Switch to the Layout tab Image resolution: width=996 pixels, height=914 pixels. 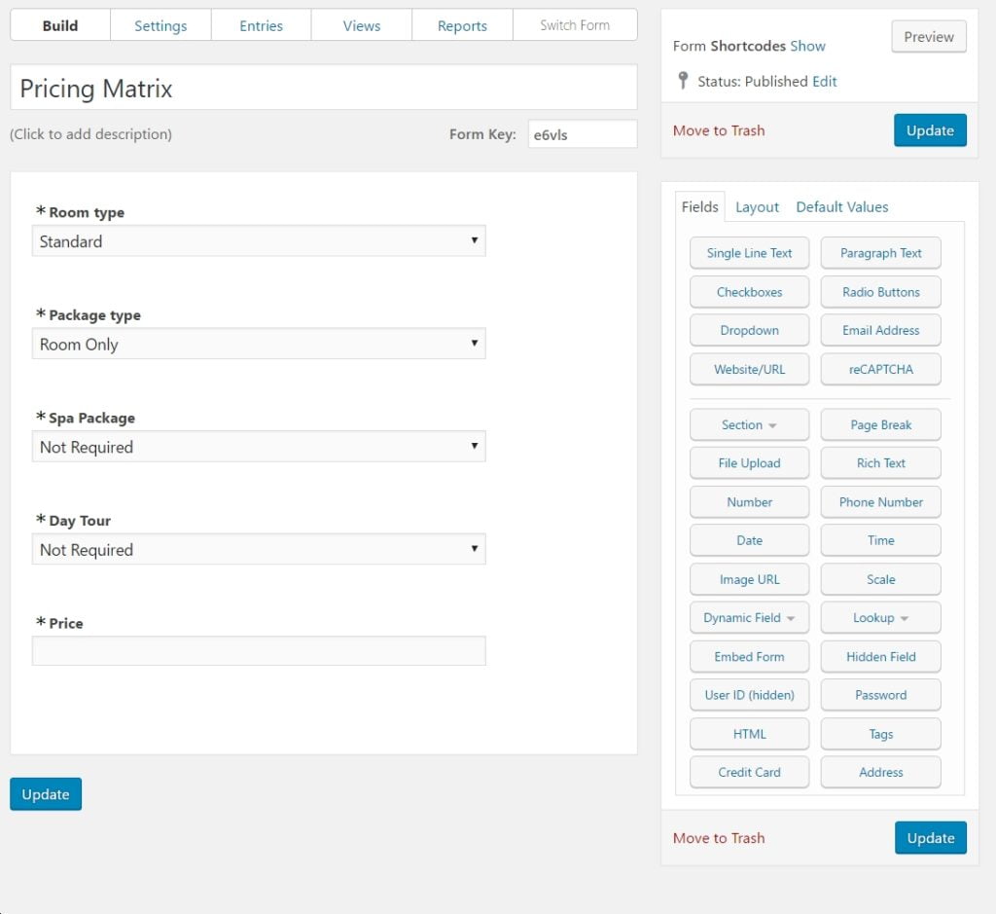click(x=757, y=206)
